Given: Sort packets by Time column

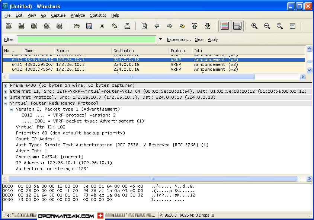Looking at the screenshot, I should pos(39,51).
